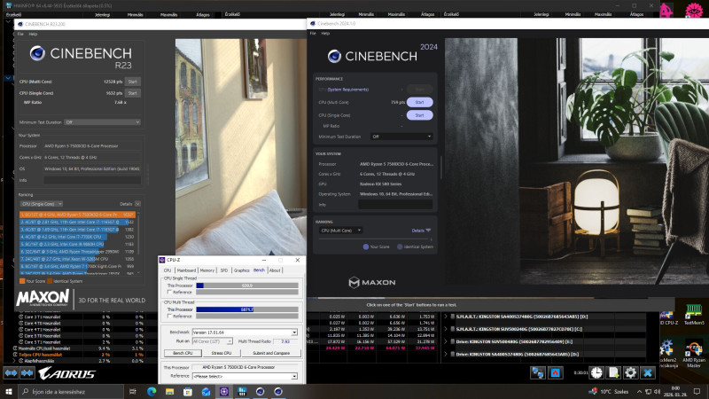The width and height of the screenshot is (709, 399).
Task: Click Submit and Compare in CPU-Z
Action: coord(271,353)
